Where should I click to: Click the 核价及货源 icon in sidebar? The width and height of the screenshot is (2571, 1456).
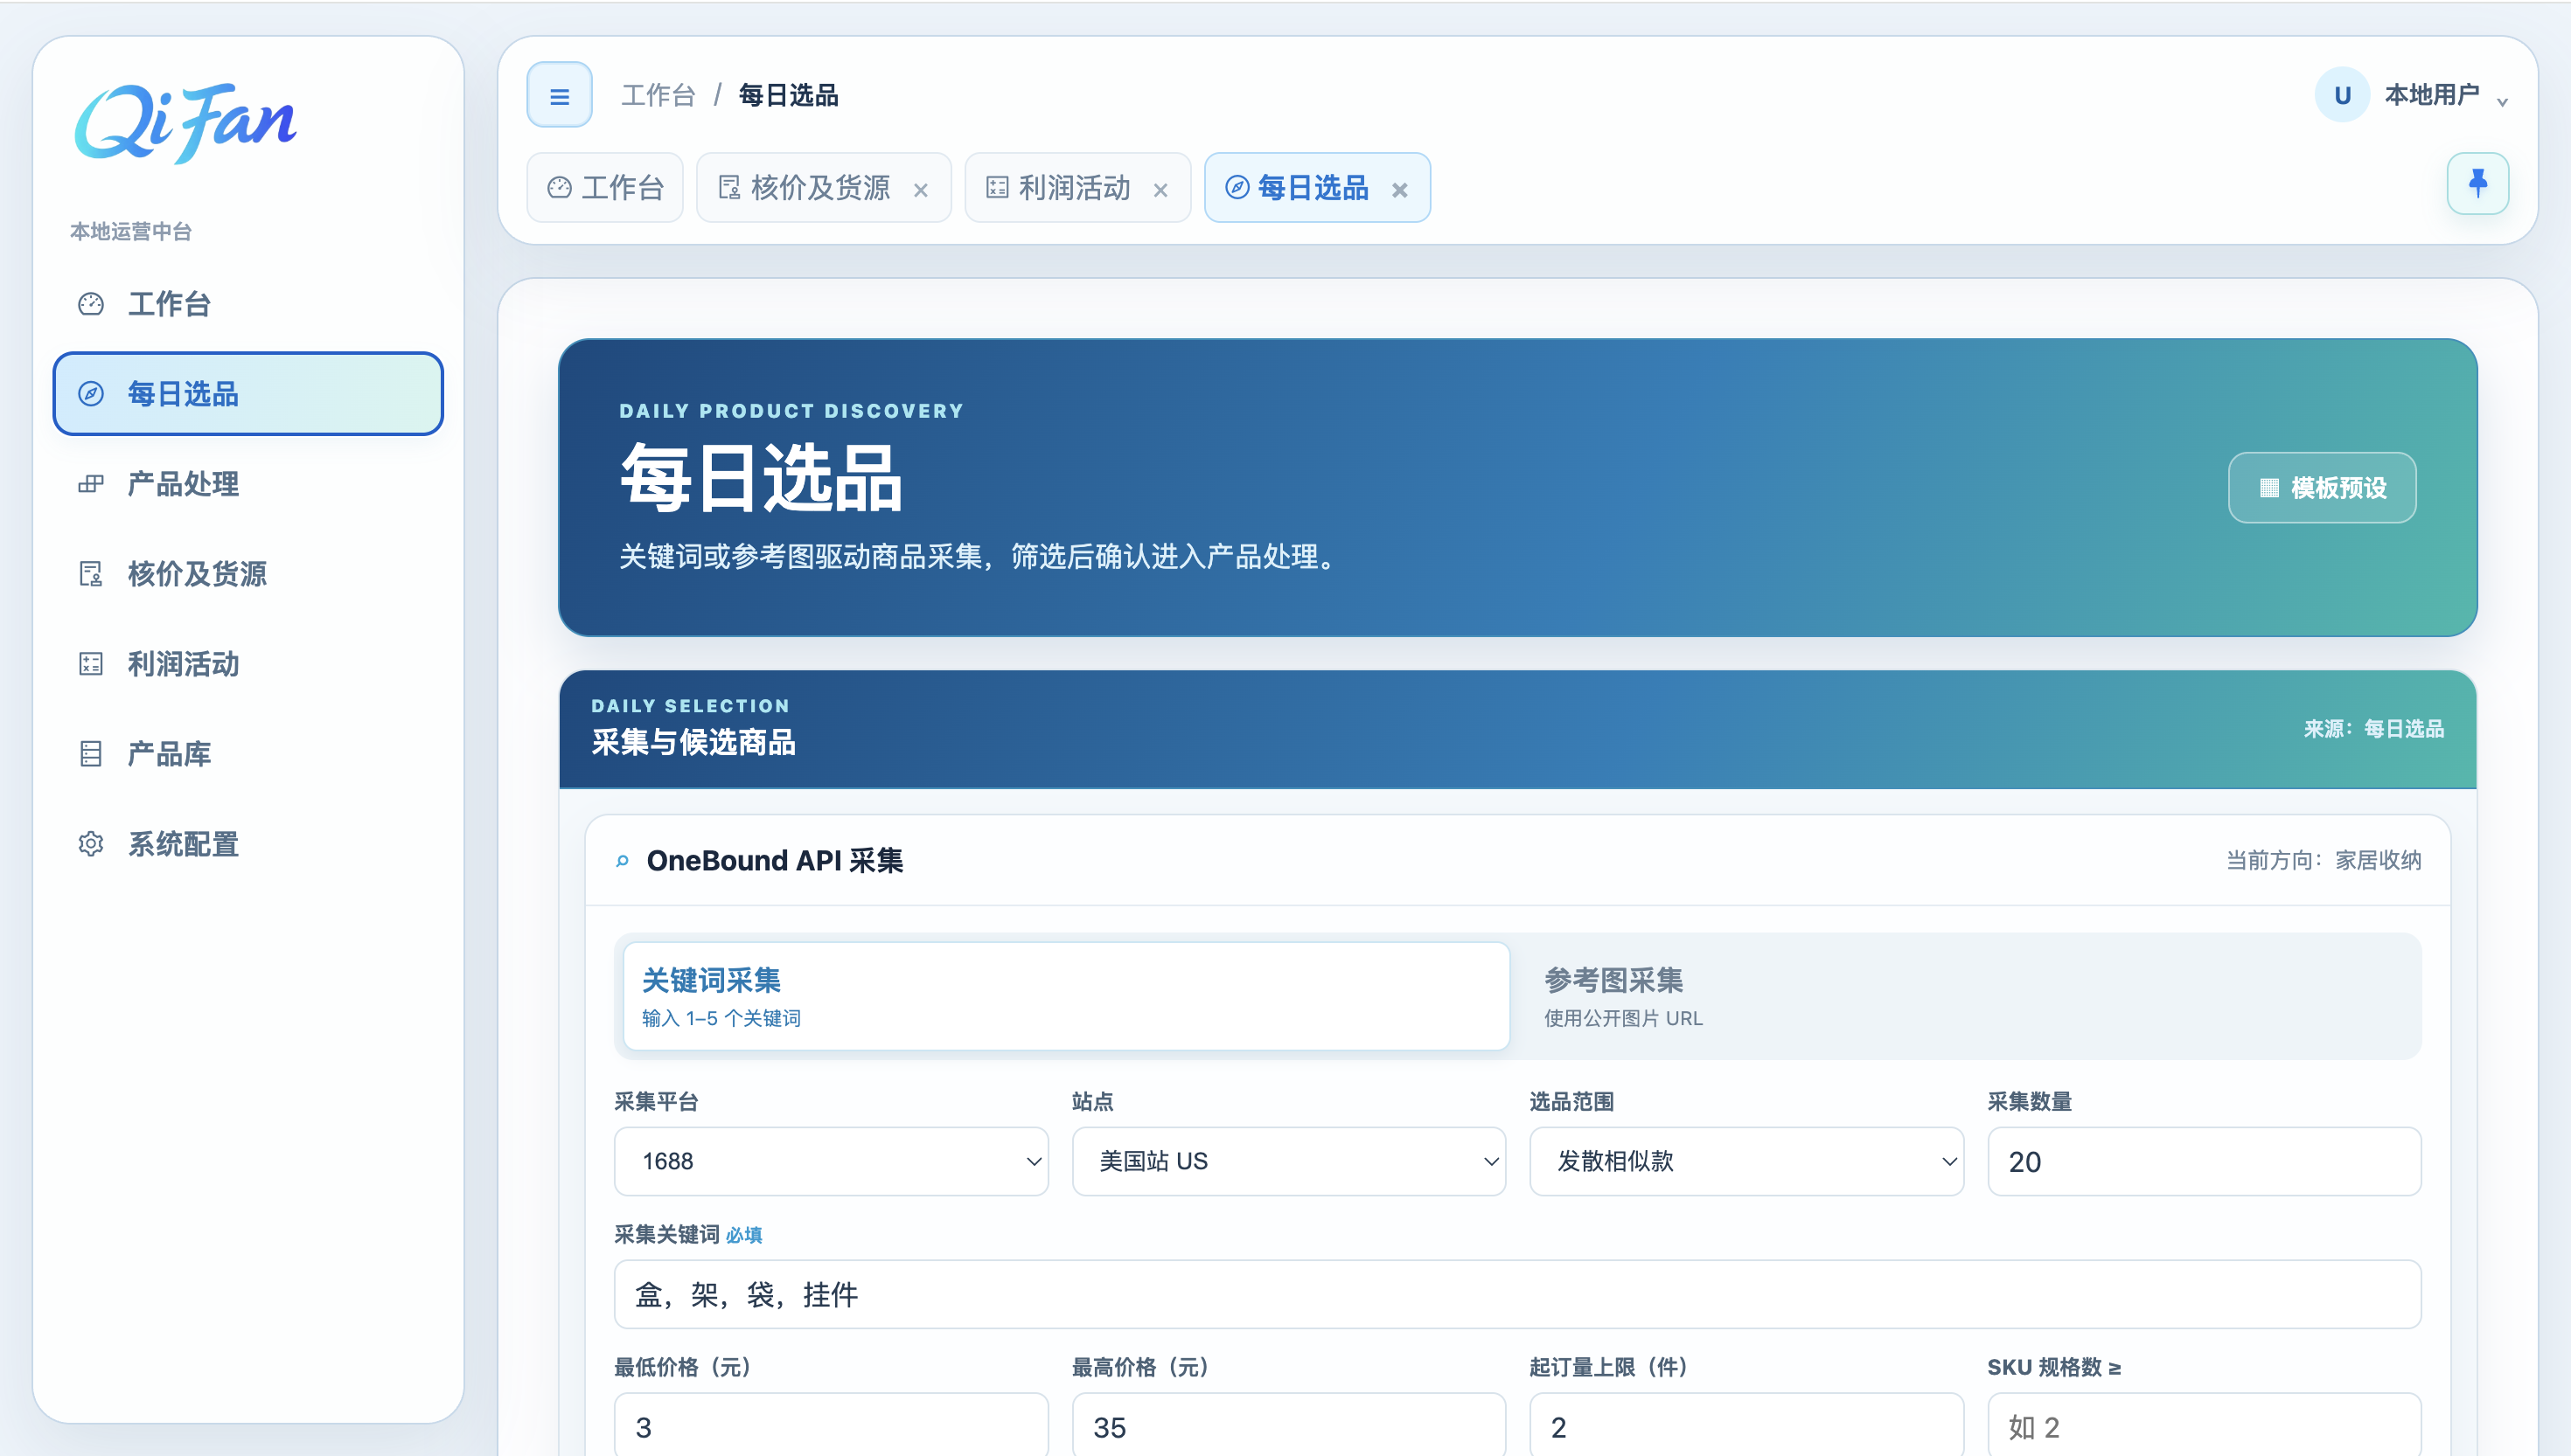click(91, 574)
